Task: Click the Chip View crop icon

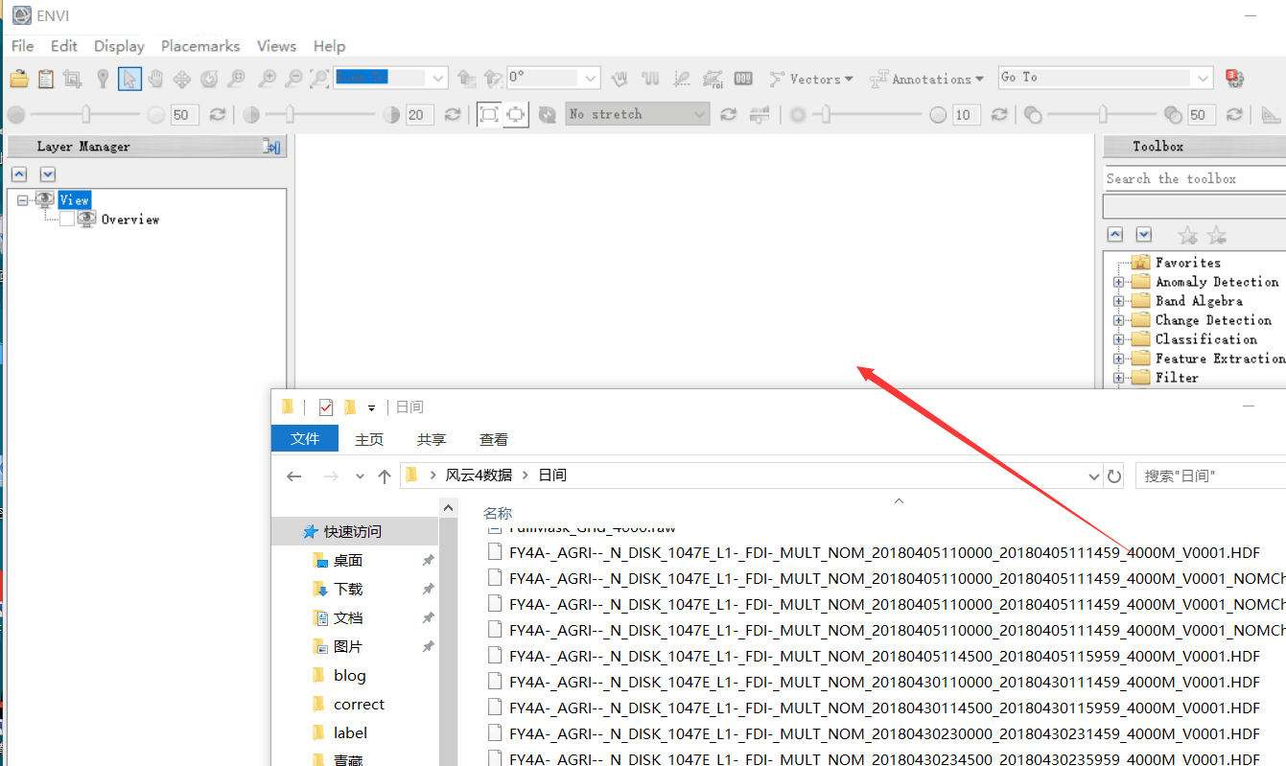Action: click(72, 79)
